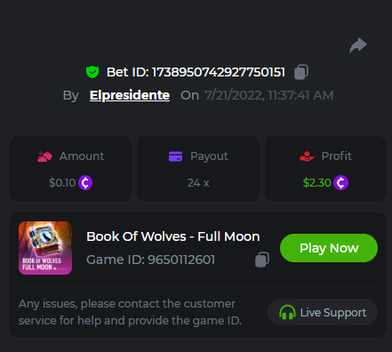Click the $2.30 profit value

tap(316, 183)
